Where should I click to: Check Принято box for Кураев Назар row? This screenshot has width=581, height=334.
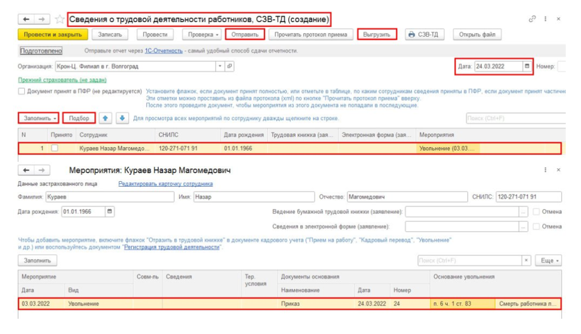point(55,148)
